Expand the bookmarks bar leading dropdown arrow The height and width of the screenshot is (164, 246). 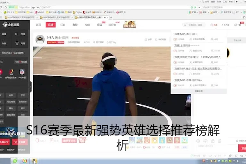click(x=2, y=12)
